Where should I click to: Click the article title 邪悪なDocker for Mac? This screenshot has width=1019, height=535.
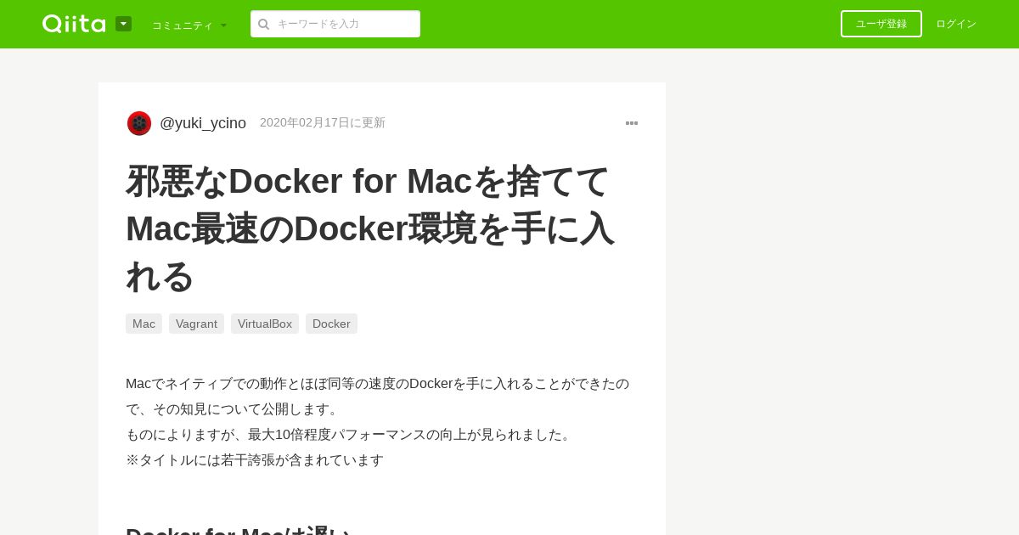tap(369, 228)
